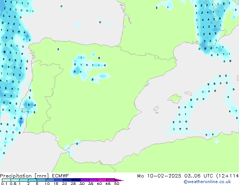Click the legend value label 50
Screen dimensions: 239x185
click(117, 184)
